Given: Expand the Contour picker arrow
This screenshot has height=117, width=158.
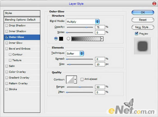Looking at the screenshot, I should click(x=75, y=79).
